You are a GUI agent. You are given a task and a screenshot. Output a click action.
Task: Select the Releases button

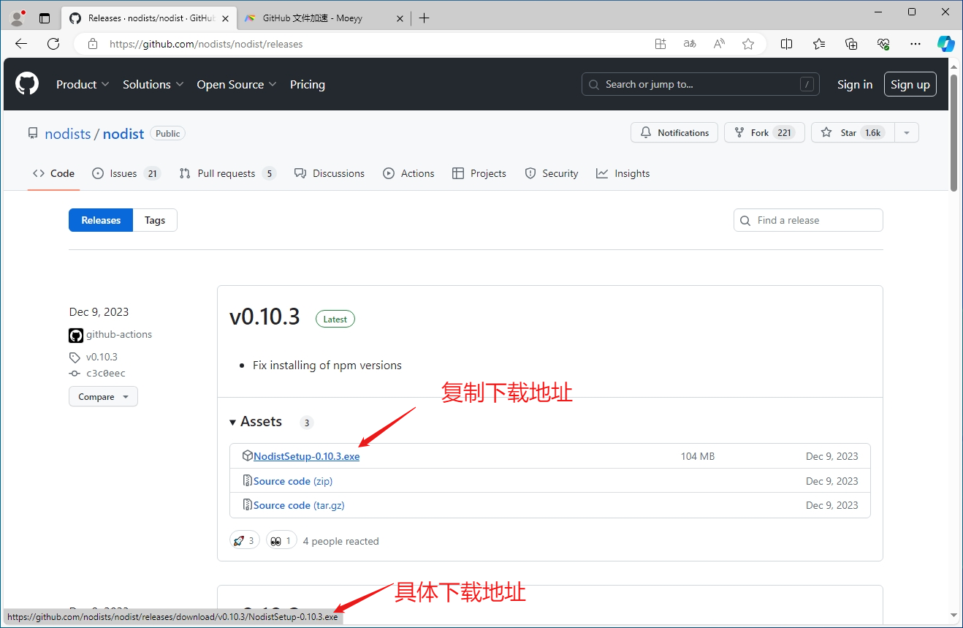[x=101, y=220]
